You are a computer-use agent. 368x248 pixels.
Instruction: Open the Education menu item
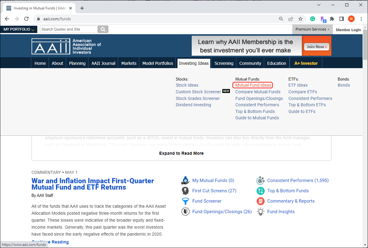point(276,63)
